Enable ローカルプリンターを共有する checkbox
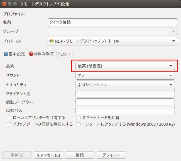 [x=9, y=118]
